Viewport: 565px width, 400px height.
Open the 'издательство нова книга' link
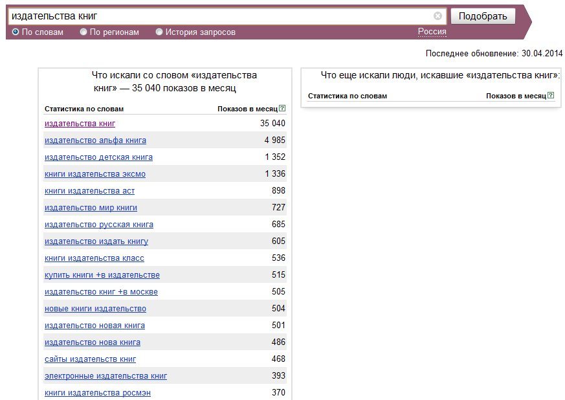(x=93, y=342)
